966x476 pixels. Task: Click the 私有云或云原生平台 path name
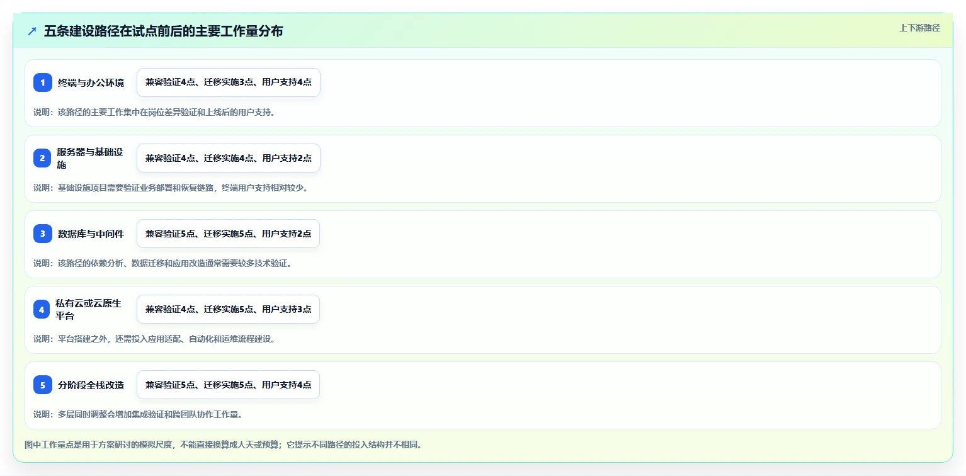89,309
